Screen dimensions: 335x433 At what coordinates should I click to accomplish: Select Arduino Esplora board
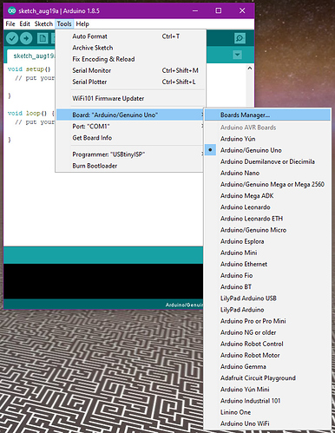click(x=267, y=241)
